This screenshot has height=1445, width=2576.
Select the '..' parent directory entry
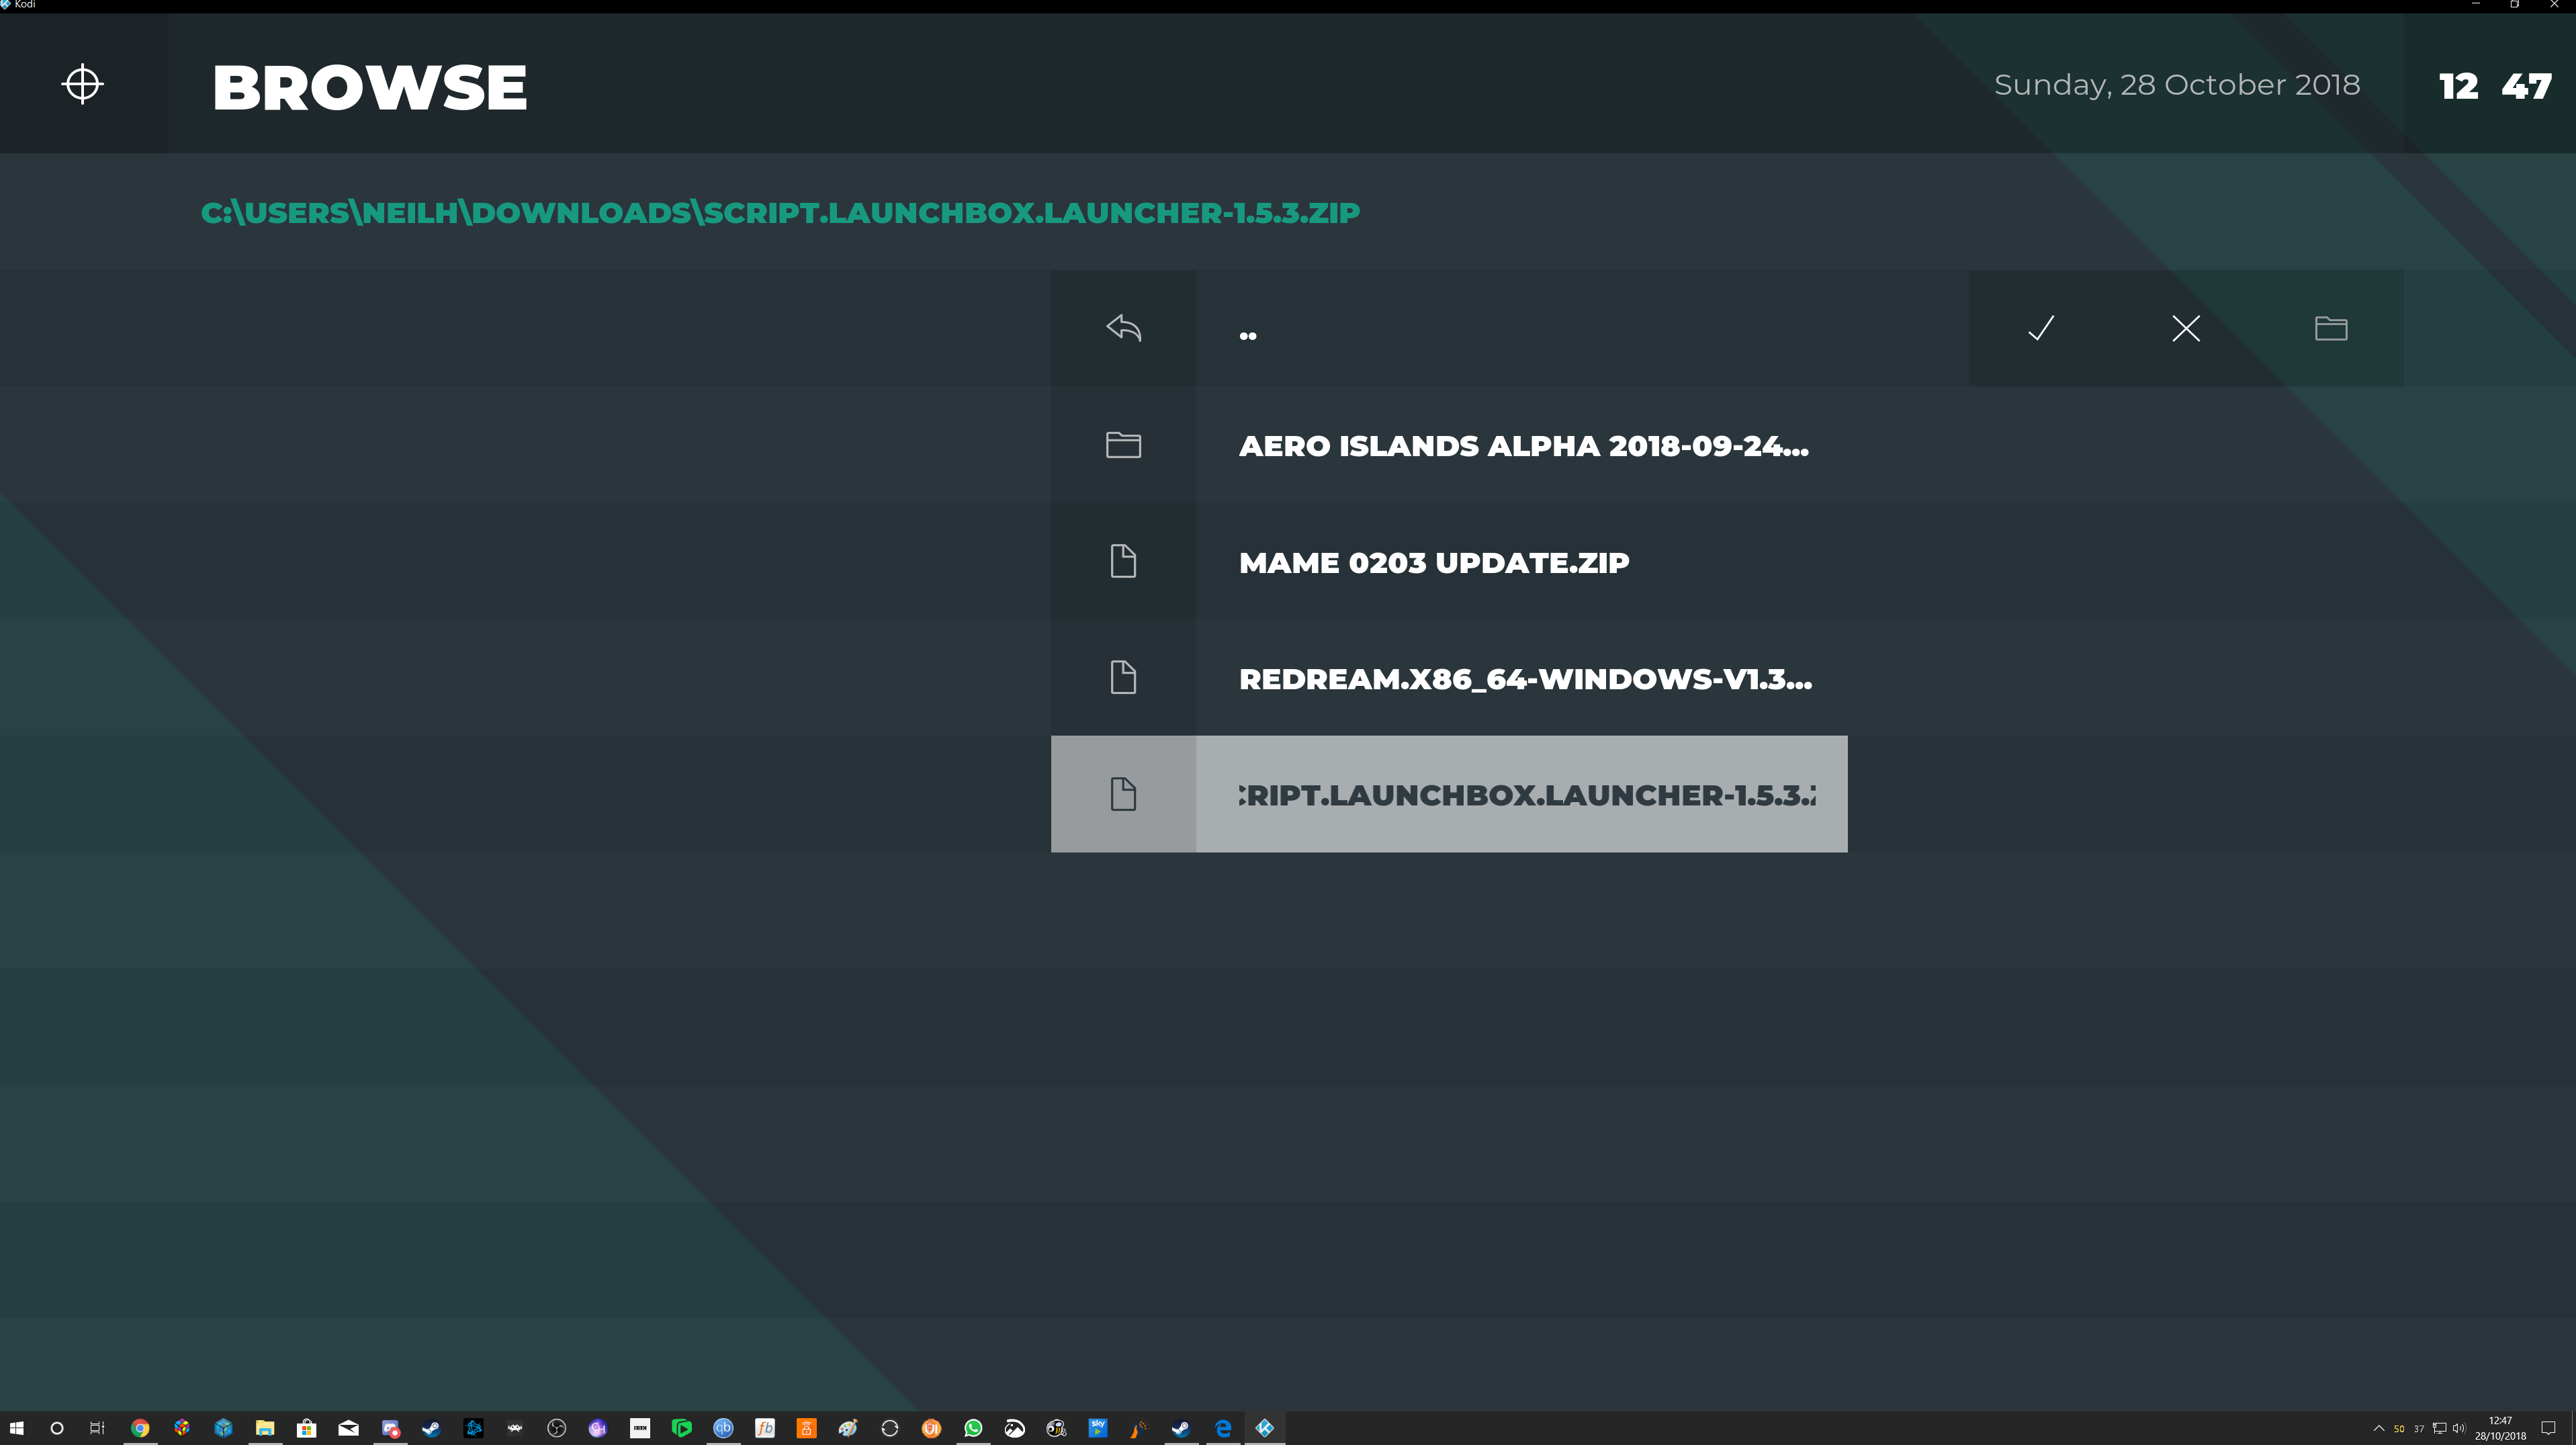[1449, 328]
